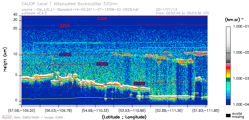
Task: Click the '(Latitude ; Longitude)' axis title
Action: tap(124, 117)
